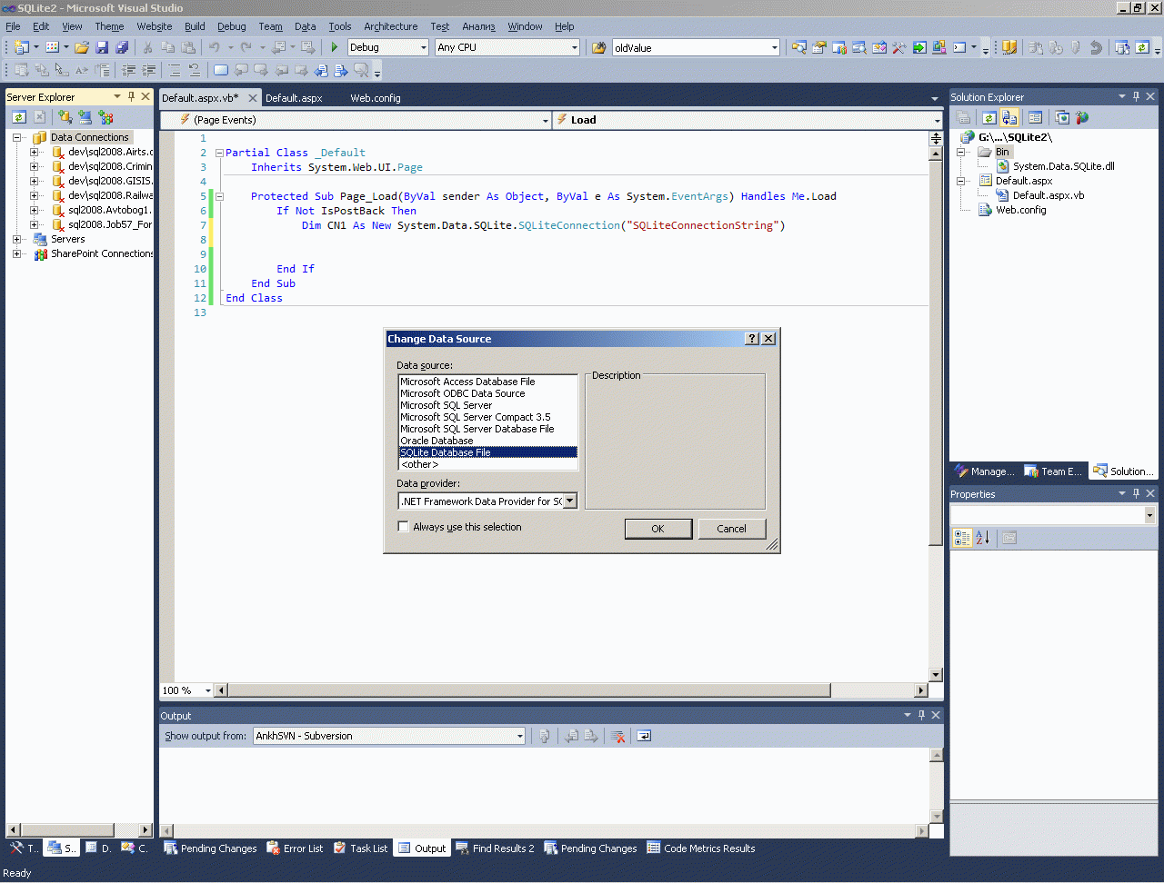This screenshot has height=883, width=1164.
Task: Open the File menu
Action: point(13,26)
